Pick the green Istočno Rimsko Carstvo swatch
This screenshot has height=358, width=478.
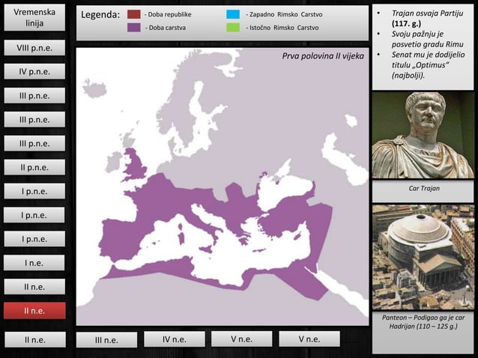click(x=232, y=28)
